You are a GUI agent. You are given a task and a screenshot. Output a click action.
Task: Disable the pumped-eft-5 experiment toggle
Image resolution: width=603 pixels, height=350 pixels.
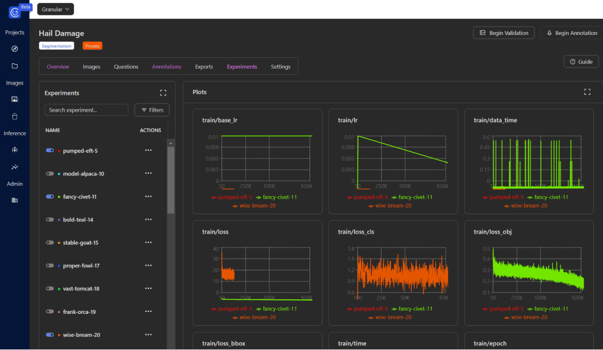[50, 151]
